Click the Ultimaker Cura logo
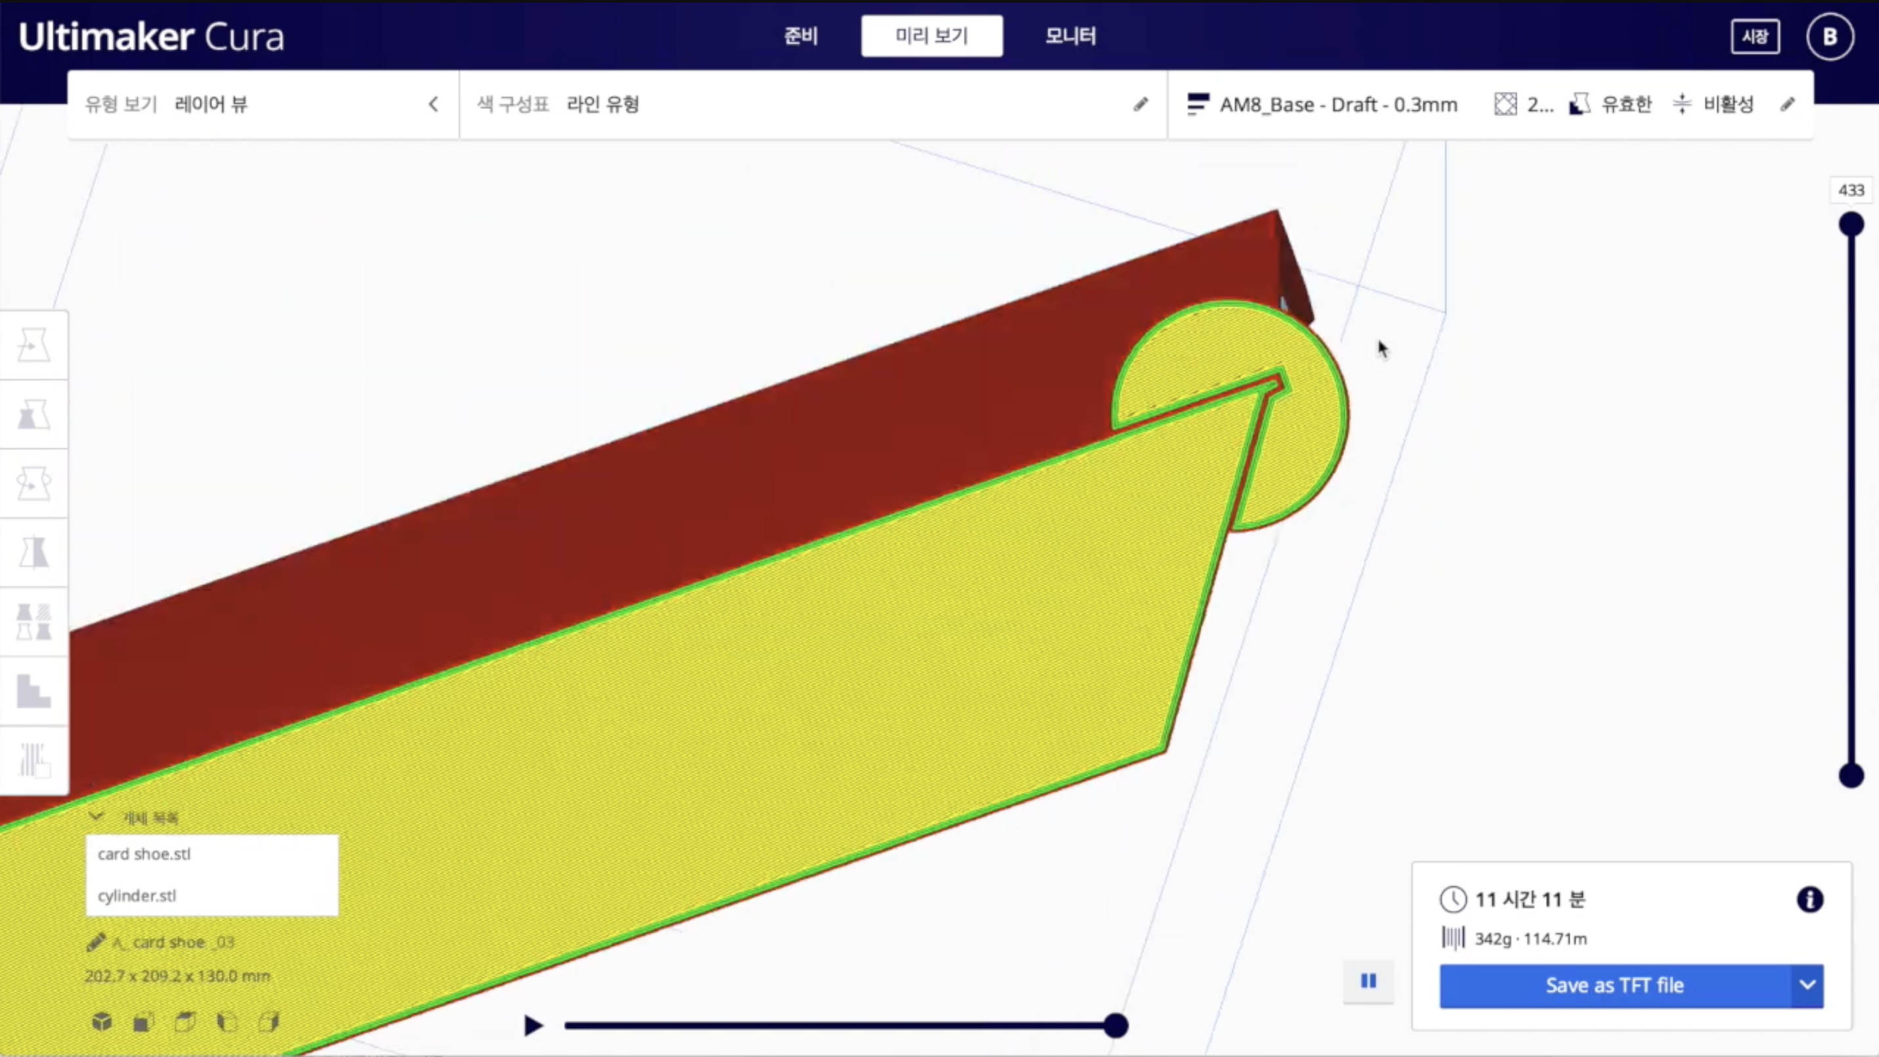This screenshot has width=1879, height=1057. coord(151,37)
